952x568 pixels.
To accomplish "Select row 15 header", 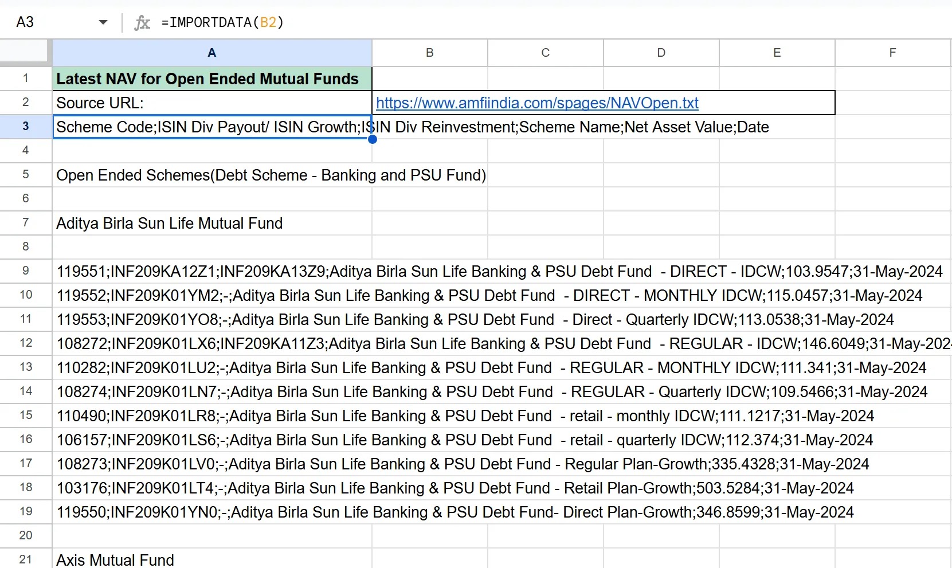I will [26, 416].
